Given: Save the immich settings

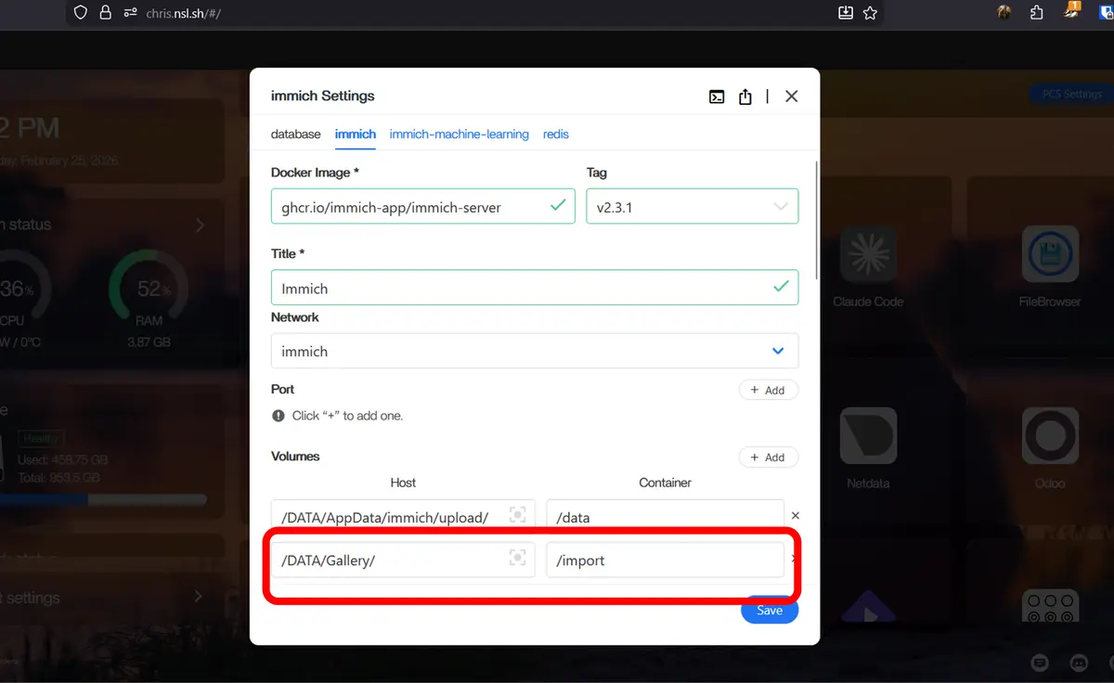Looking at the screenshot, I should 769,610.
